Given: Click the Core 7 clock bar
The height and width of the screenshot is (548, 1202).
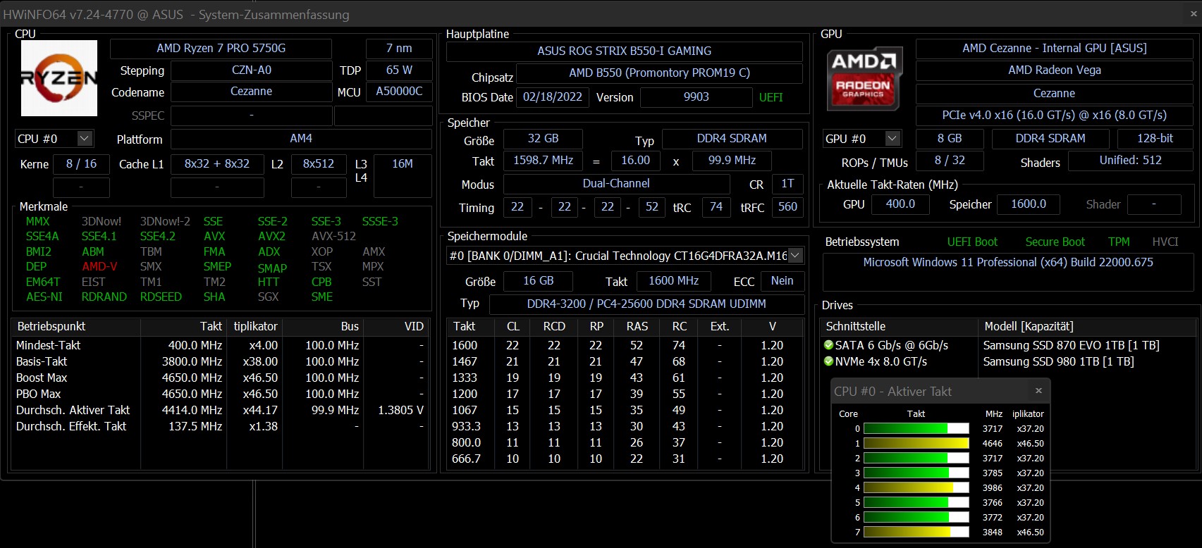Looking at the screenshot, I should pos(916,532).
